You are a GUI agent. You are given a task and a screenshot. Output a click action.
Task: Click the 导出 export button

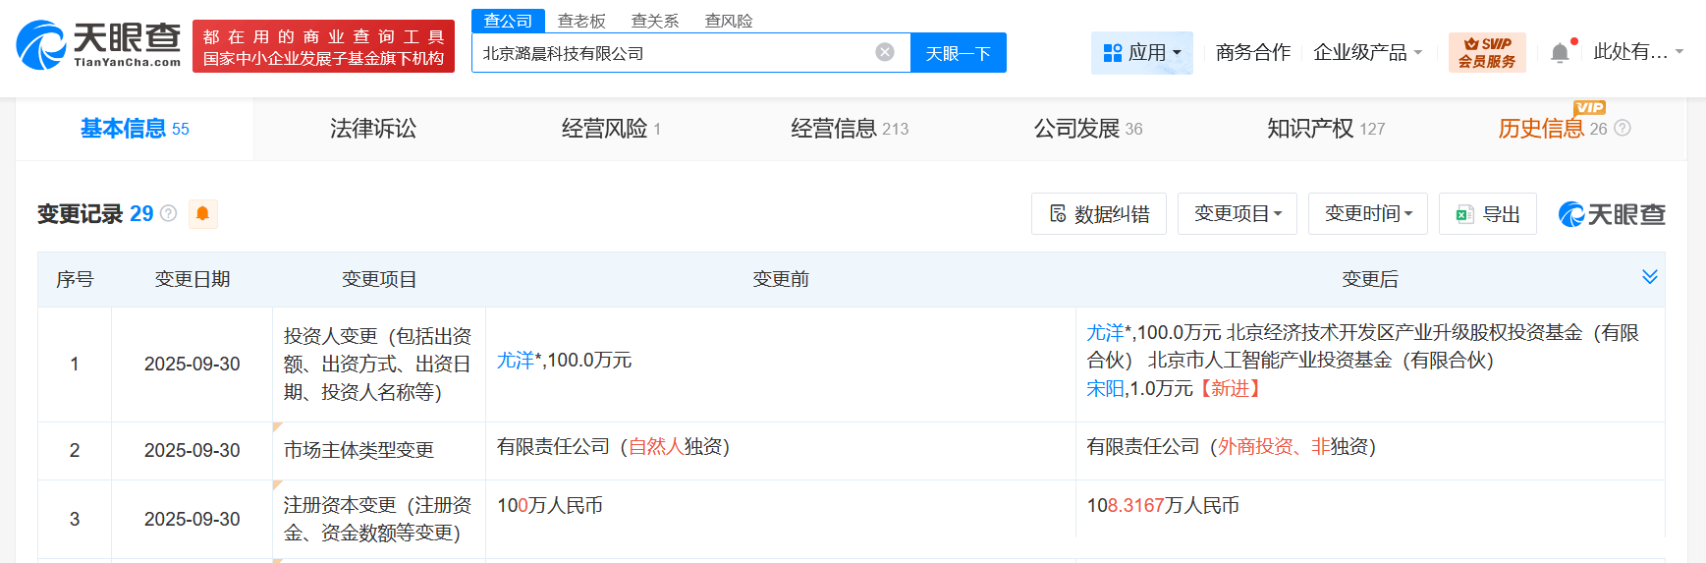click(1487, 213)
